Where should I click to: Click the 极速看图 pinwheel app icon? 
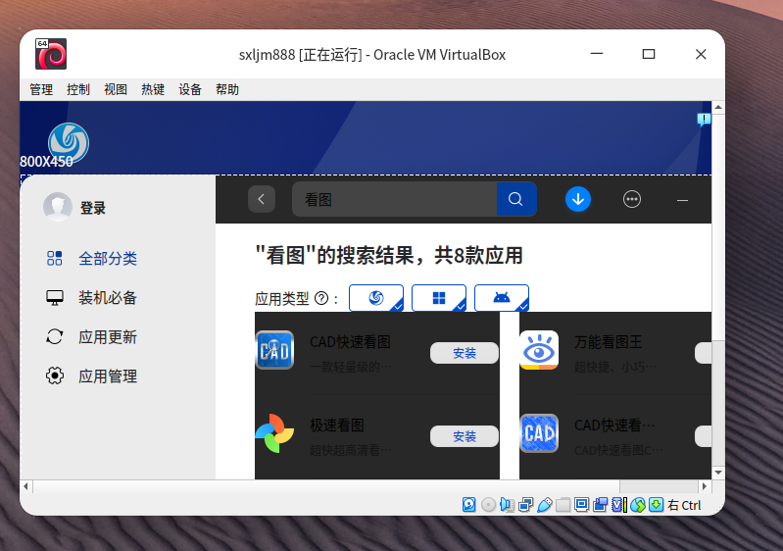(x=274, y=433)
